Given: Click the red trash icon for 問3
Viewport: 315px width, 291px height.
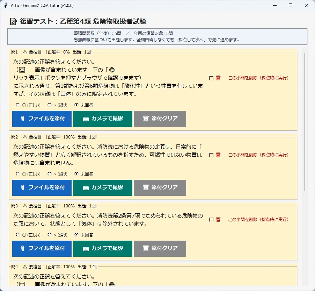Looking at the screenshot, I should pyautogui.click(x=218, y=220).
